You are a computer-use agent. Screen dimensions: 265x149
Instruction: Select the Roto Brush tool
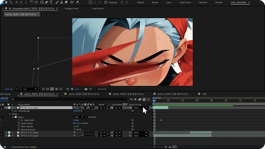point(72,2)
